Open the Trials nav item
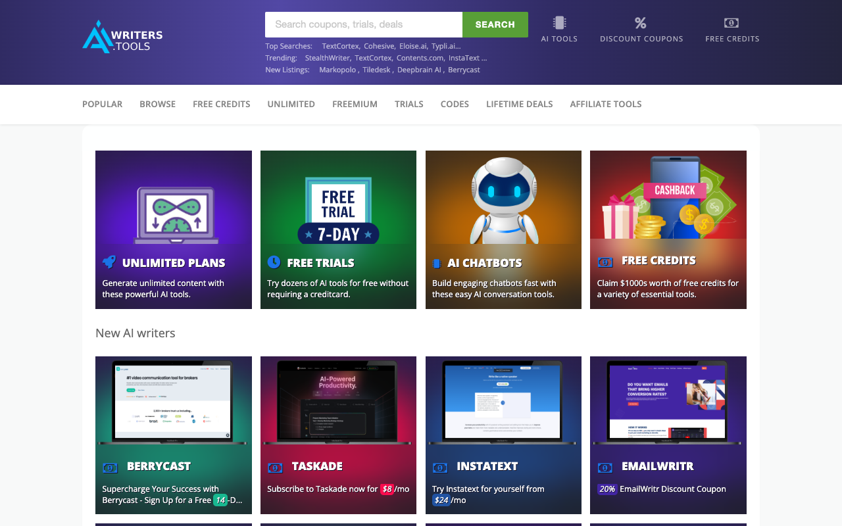 [409, 104]
